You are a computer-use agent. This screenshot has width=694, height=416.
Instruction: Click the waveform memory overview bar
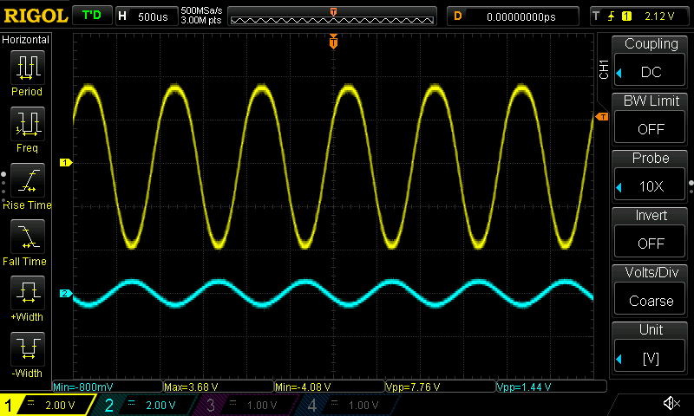click(x=332, y=16)
